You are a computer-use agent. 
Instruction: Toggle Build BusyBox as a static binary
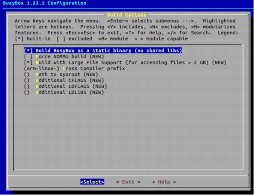coord(103,50)
